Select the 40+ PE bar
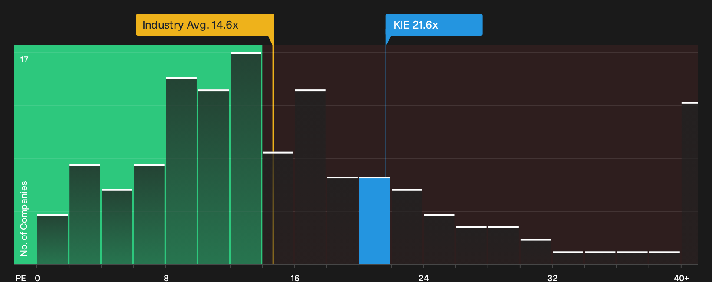The width and height of the screenshot is (712, 282). [690, 183]
